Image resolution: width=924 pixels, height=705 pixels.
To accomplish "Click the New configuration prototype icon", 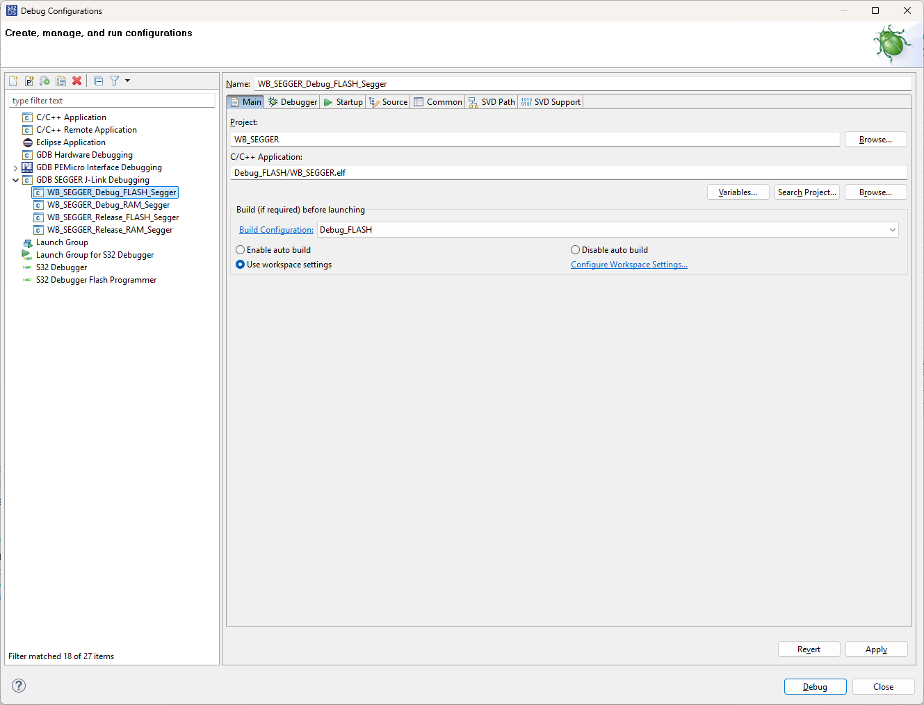I will tap(29, 81).
